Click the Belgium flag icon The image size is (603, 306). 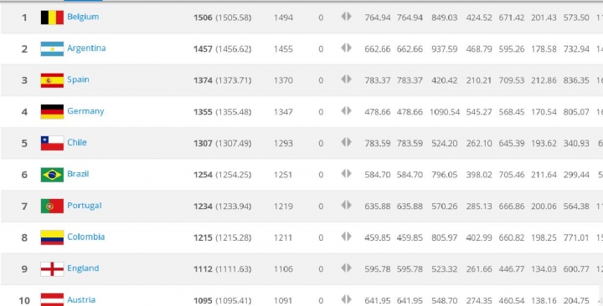[52, 18]
